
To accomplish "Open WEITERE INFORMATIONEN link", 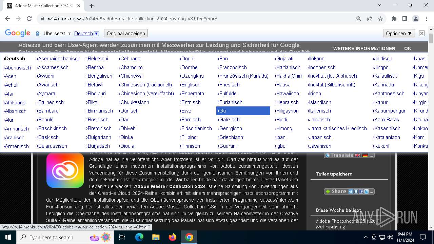I will point(364,48).
